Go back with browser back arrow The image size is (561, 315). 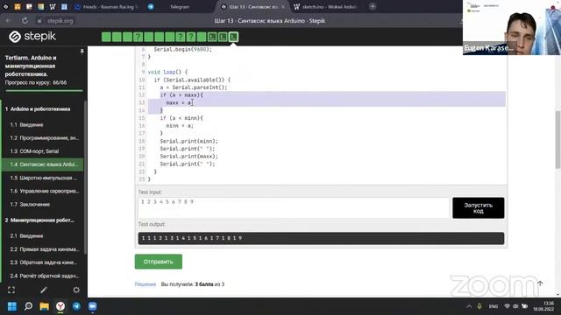pyautogui.click(x=9, y=21)
